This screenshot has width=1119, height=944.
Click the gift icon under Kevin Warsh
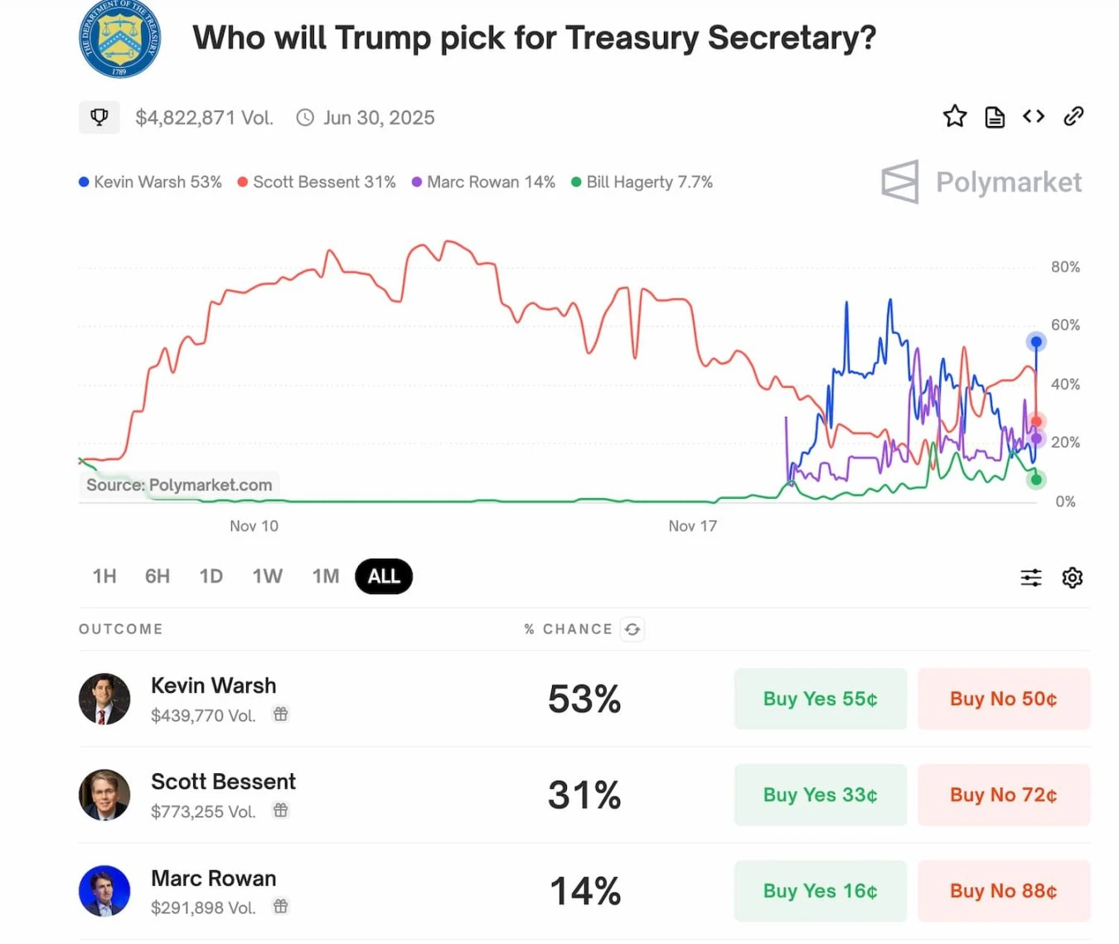[x=281, y=714]
